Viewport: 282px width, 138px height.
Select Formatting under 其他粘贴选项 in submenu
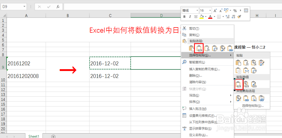(238, 98)
